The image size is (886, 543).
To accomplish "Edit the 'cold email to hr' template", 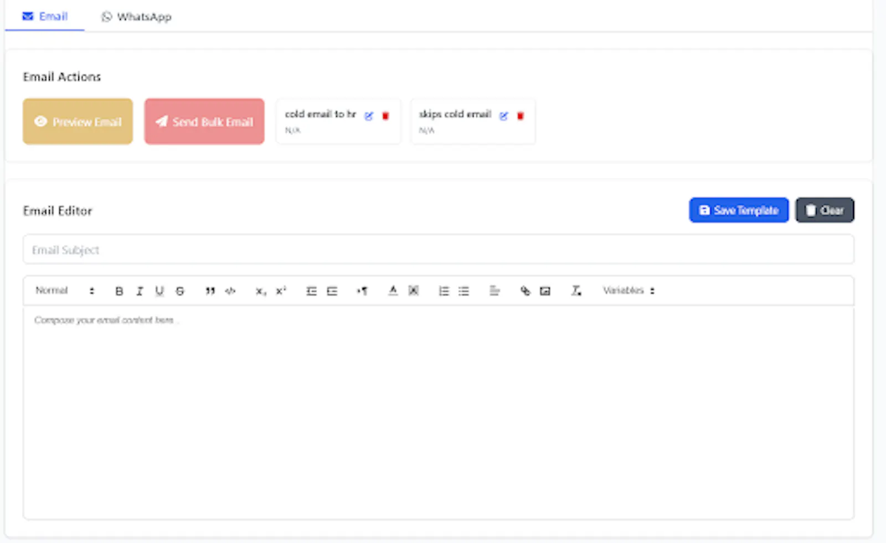I will 369,116.
